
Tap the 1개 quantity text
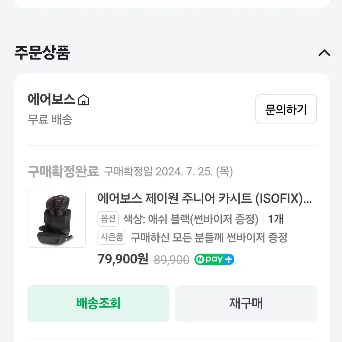(x=276, y=219)
